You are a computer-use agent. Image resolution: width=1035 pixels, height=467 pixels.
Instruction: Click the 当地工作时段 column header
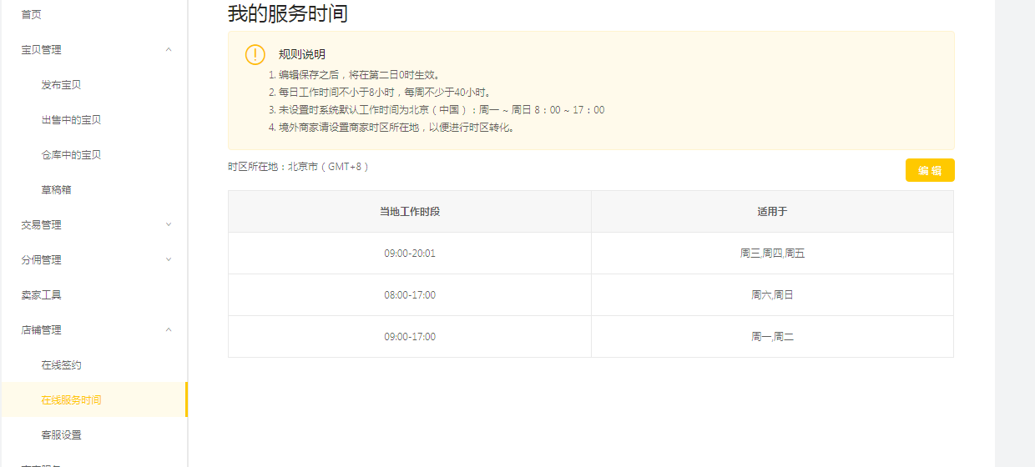pyautogui.click(x=409, y=212)
